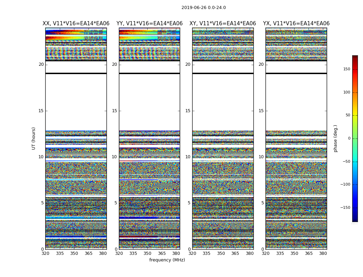Click y-tick '5' of the XY plot
Viewport: 363px width, 277px height.
[x=189, y=203]
